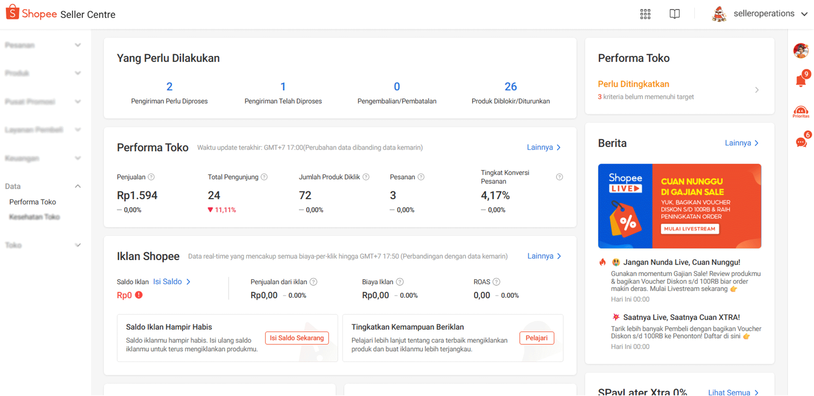Click the Shopee bag logo
The image size is (814, 396).
tap(12, 12)
